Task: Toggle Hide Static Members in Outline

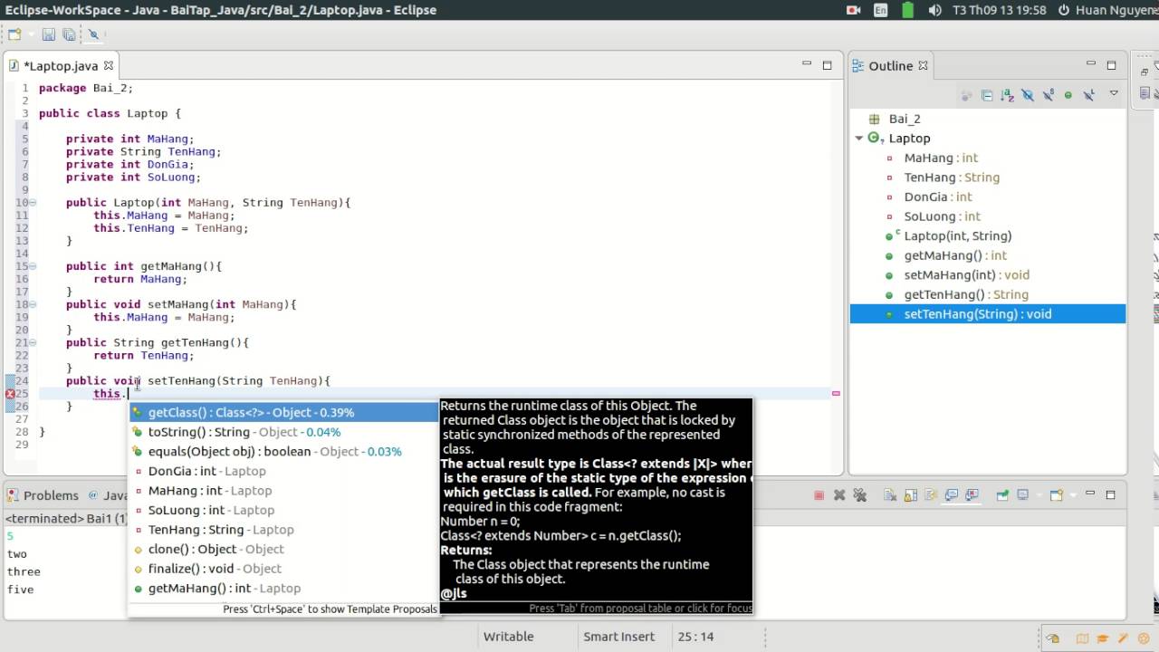Action: [x=1049, y=95]
